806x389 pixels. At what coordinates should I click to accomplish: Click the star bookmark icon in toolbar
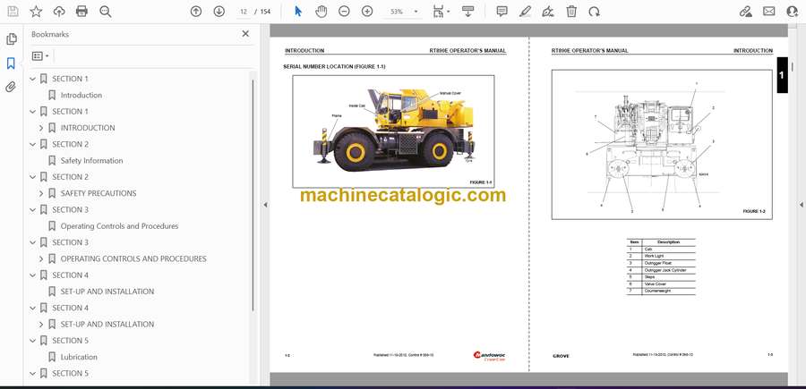(36, 12)
